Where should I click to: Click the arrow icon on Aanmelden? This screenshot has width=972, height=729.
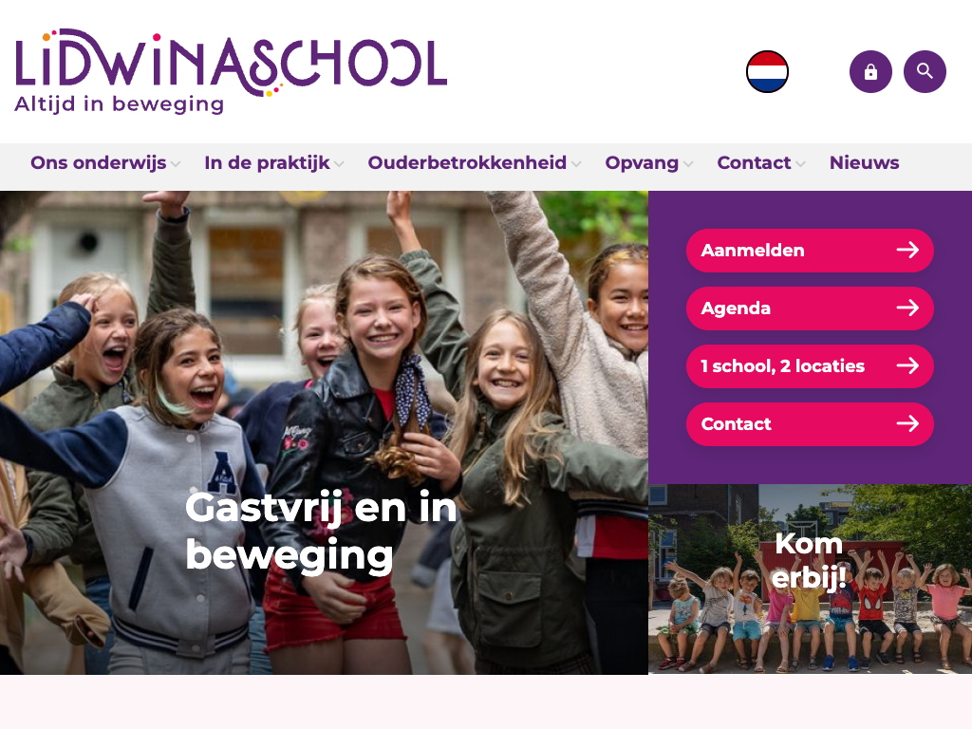[x=907, y=250]
